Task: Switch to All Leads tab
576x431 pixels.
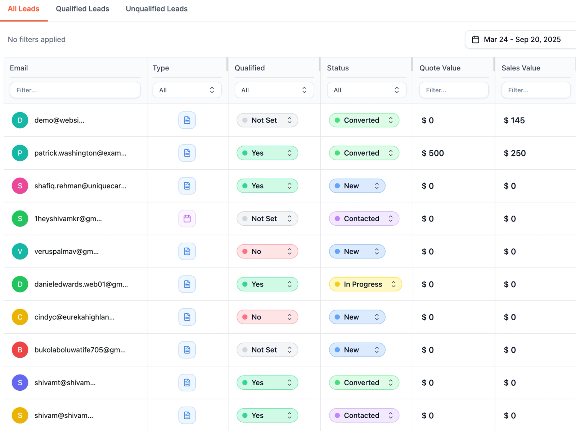Action: pyautogui.click(x=23, y=9)
